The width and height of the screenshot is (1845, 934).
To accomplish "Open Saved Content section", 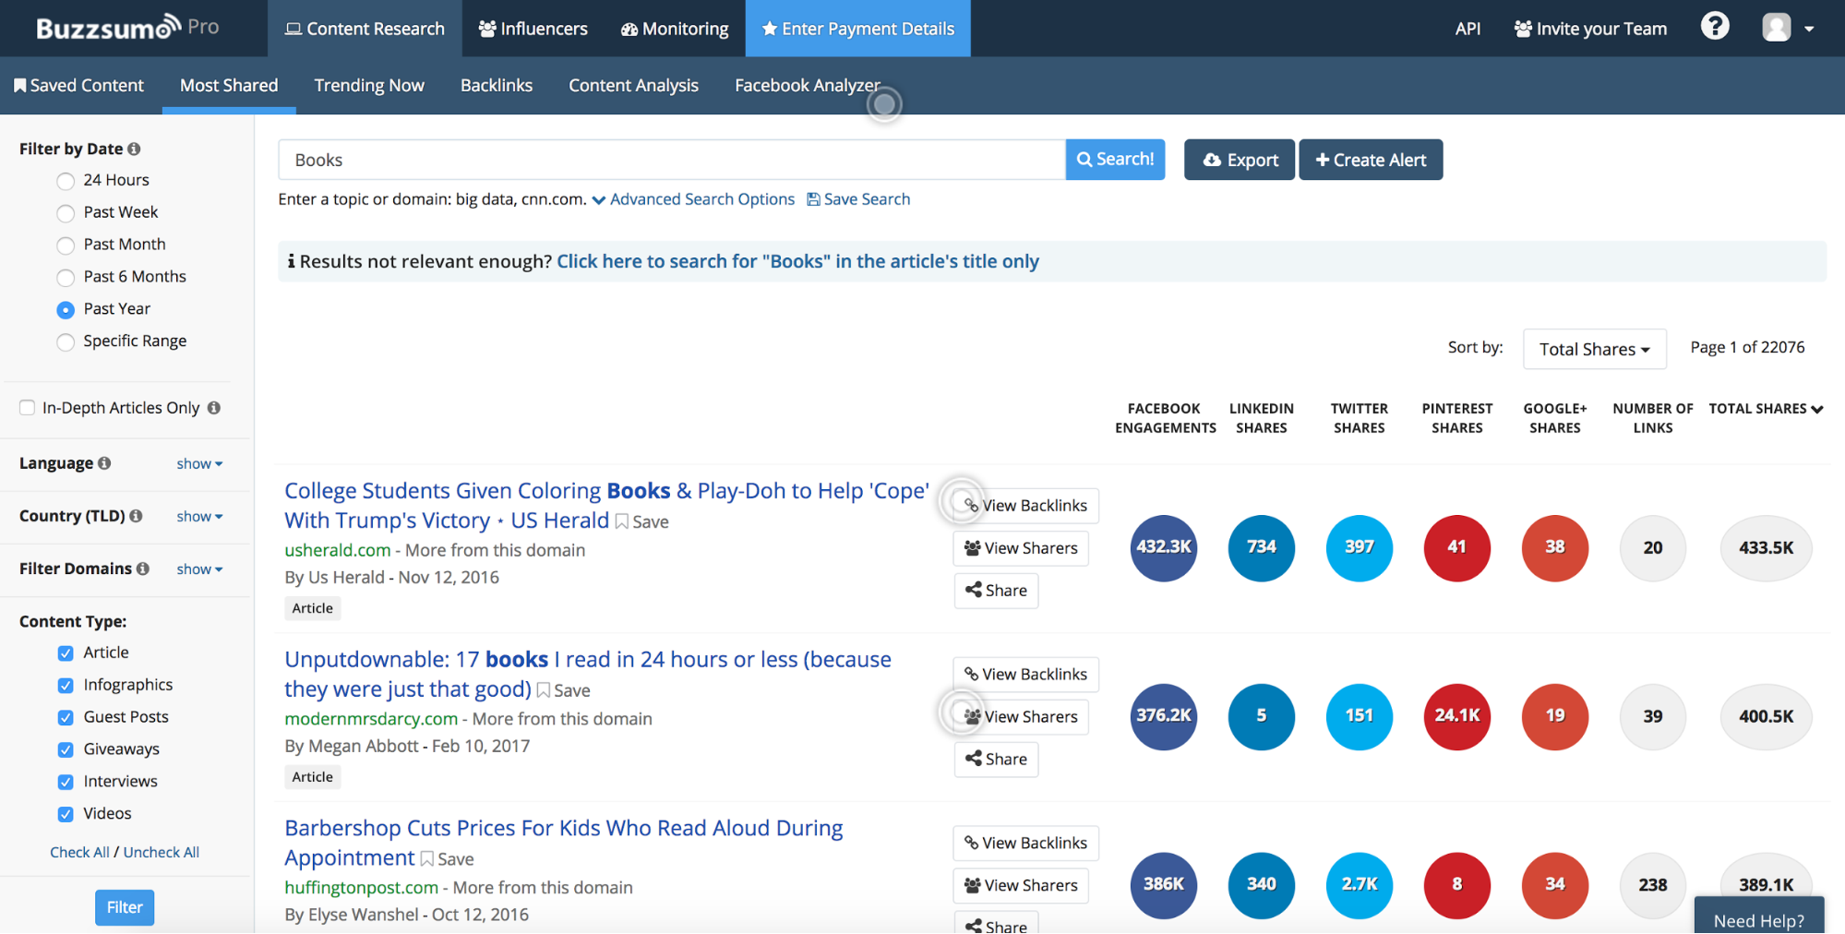I will (x=79, y=85).
